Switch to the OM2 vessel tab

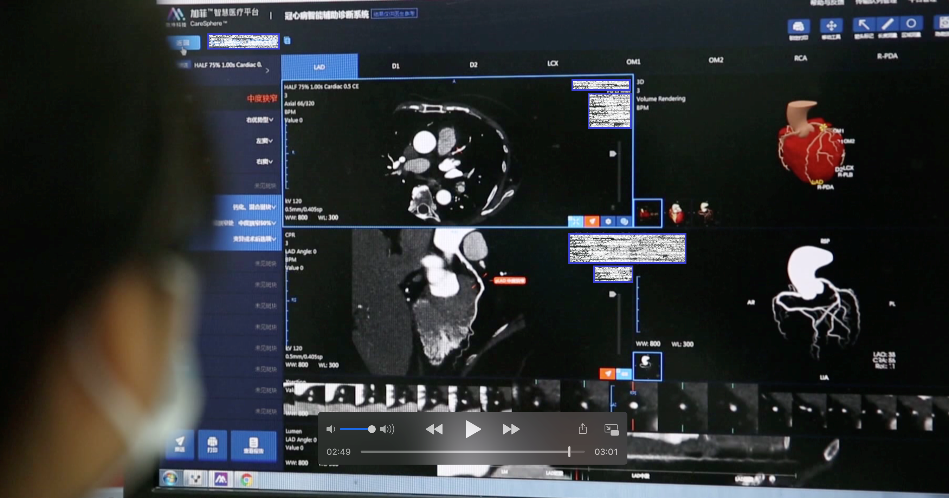716,60
